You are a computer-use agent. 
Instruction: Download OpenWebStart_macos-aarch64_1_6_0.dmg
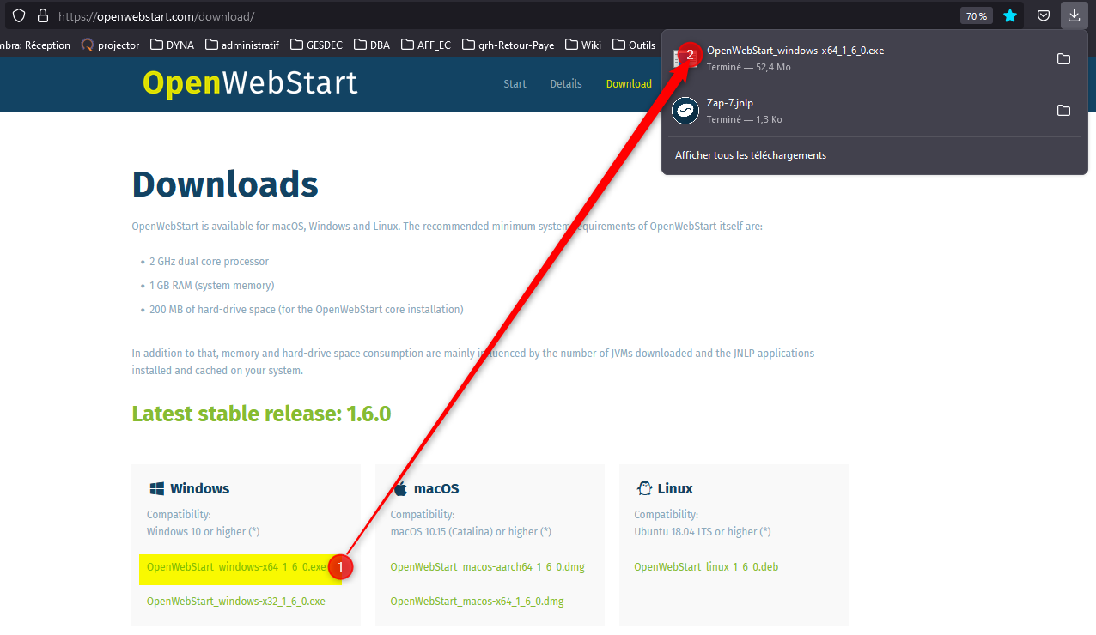pos(487,566)
